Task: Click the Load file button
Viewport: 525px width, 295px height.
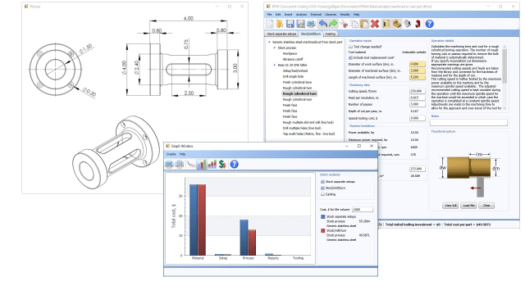Action: [468, 206]
